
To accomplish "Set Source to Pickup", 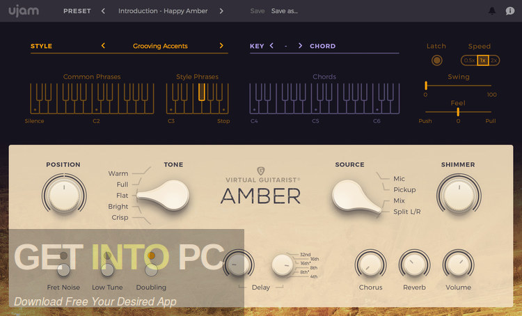I will tap(404, 190).
